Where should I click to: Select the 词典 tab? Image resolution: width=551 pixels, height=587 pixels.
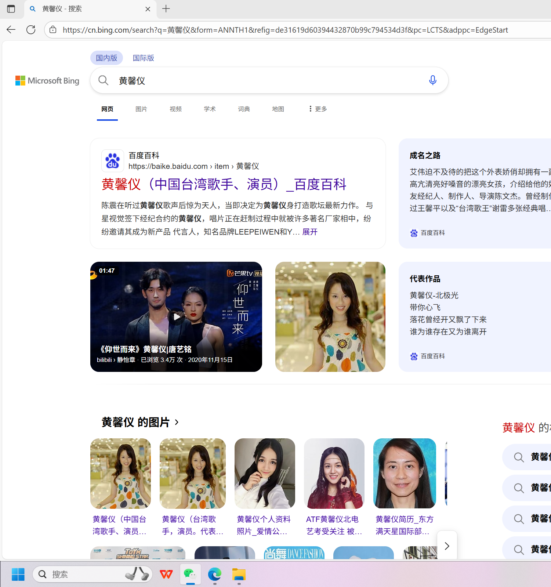coord(244,109)
